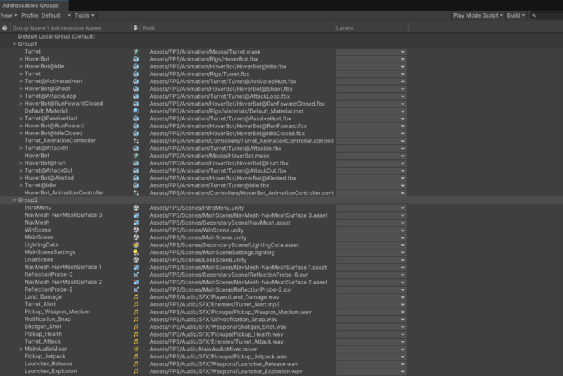Screen dimensions: 563x376
Task: Click the audio clip icon for Turret_Alert.mp3
Action: coord(136,305)
